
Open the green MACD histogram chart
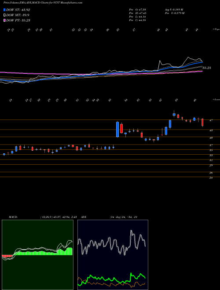coord(37,255)
